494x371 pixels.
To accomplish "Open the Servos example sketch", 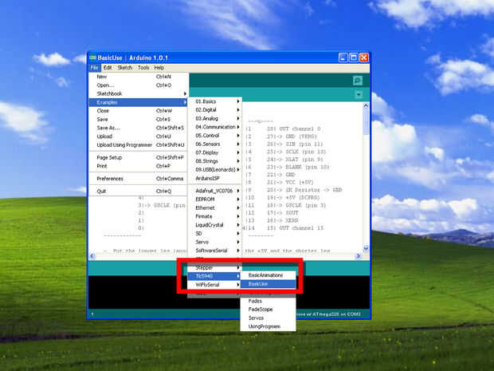I will [x=268, y=318].
